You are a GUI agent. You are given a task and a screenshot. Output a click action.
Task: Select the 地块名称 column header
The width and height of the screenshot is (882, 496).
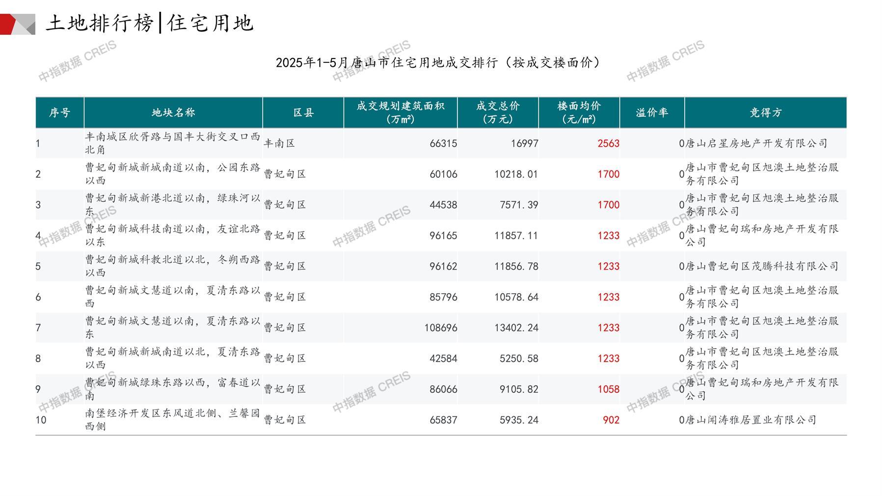[173, 112]
